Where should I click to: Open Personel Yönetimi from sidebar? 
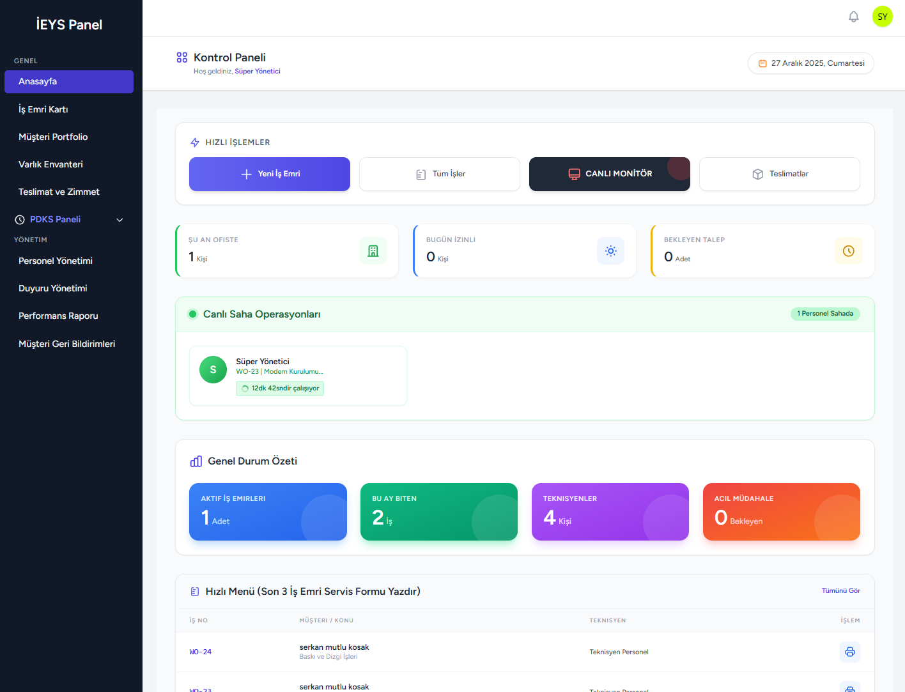click(56, 261)
